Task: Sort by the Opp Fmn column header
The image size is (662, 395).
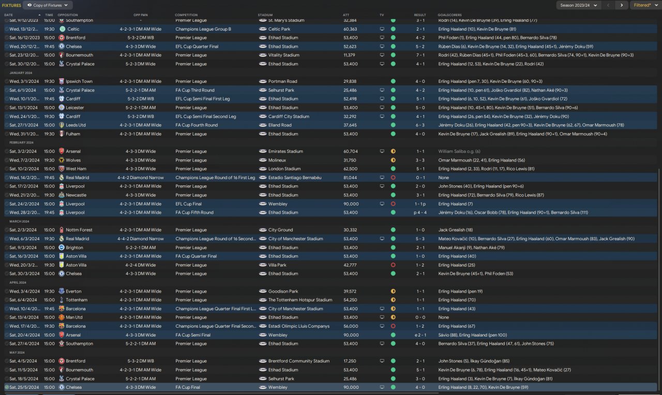Action: 141,15
